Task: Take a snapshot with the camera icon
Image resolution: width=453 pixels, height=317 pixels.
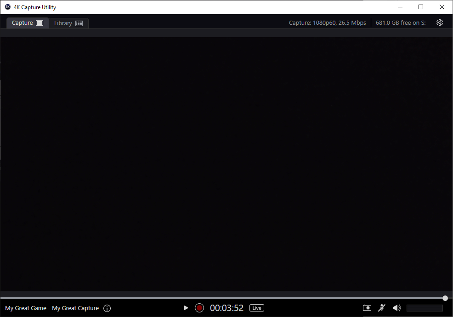Action: click(x=367, y=308)
